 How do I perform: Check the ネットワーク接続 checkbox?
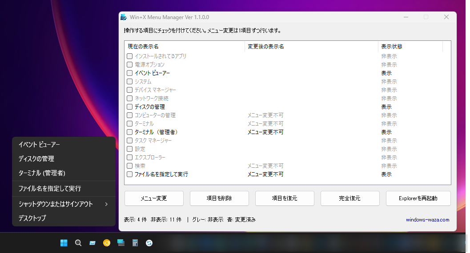pos(129,98)
